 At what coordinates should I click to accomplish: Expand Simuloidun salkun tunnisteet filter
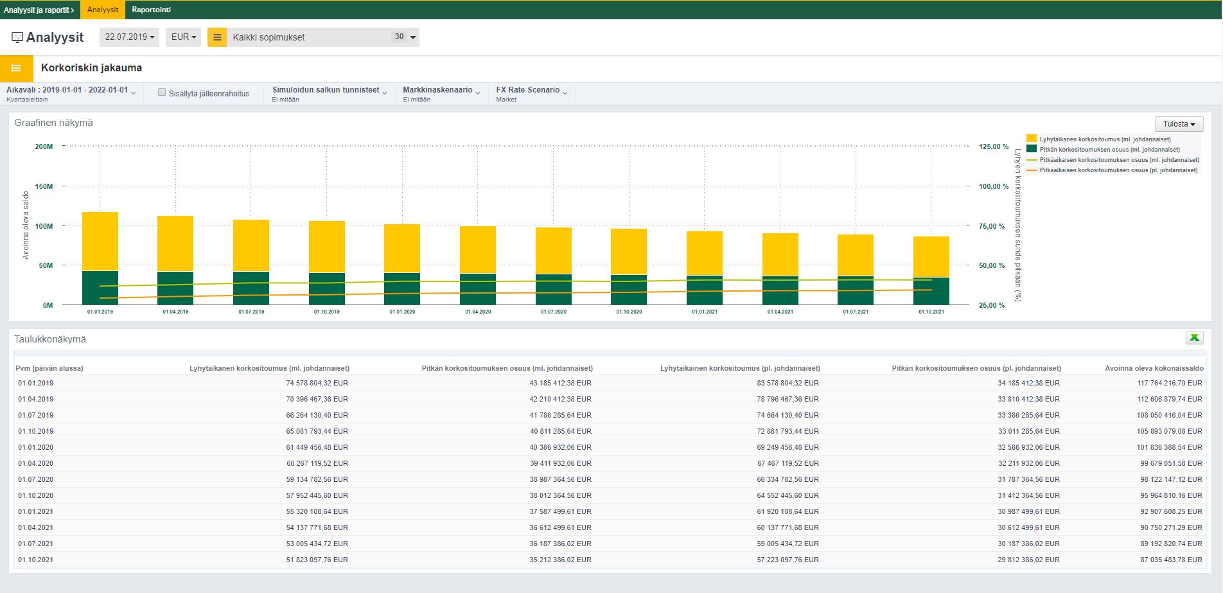coord(329,93)
